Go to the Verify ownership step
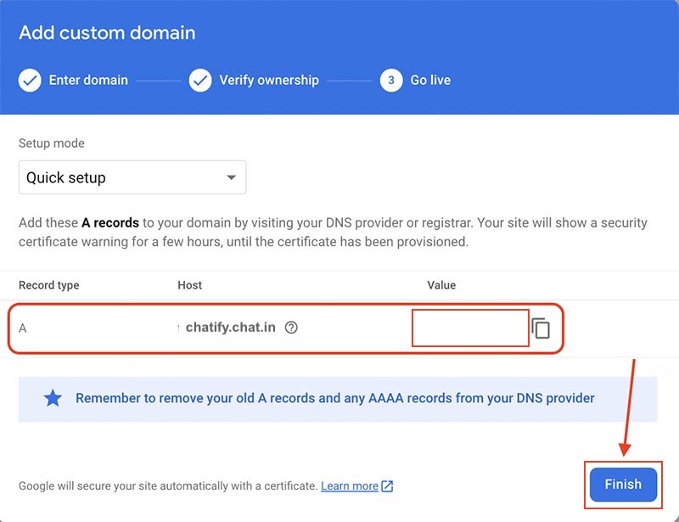The width and height of the screenshot is (679, 522). click(269, 81)
